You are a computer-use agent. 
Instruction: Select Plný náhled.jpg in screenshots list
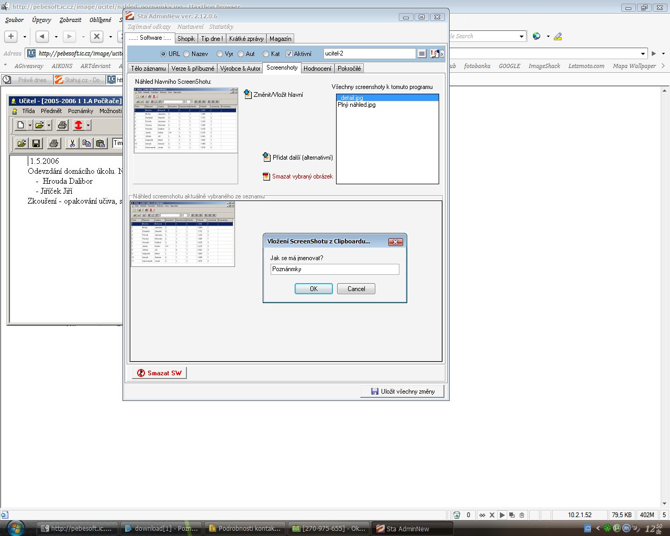(x=356, y=105)
